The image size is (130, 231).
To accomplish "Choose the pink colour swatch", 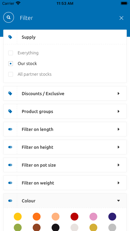I will (93, 216).
